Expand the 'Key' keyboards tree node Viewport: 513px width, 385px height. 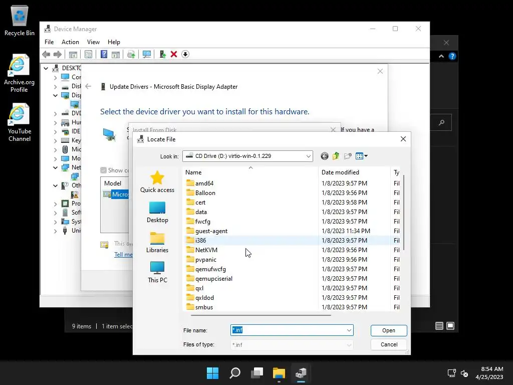pyautogui.click(x=55, y=140)
